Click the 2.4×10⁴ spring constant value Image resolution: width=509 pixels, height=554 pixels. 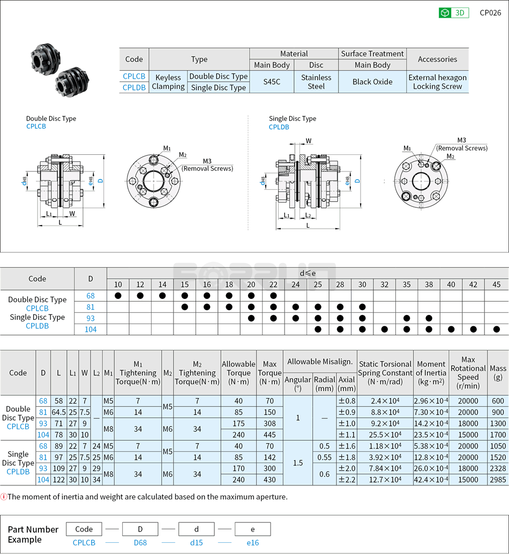(385, 401)
